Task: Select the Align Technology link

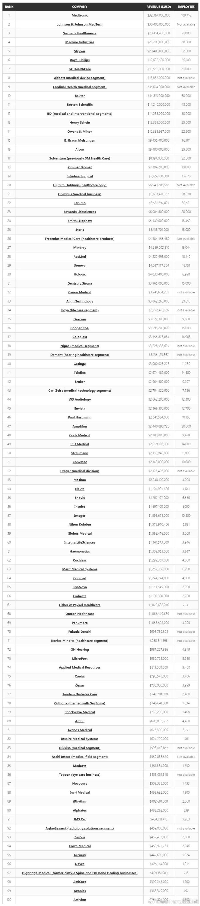Action: pos(80,301)
